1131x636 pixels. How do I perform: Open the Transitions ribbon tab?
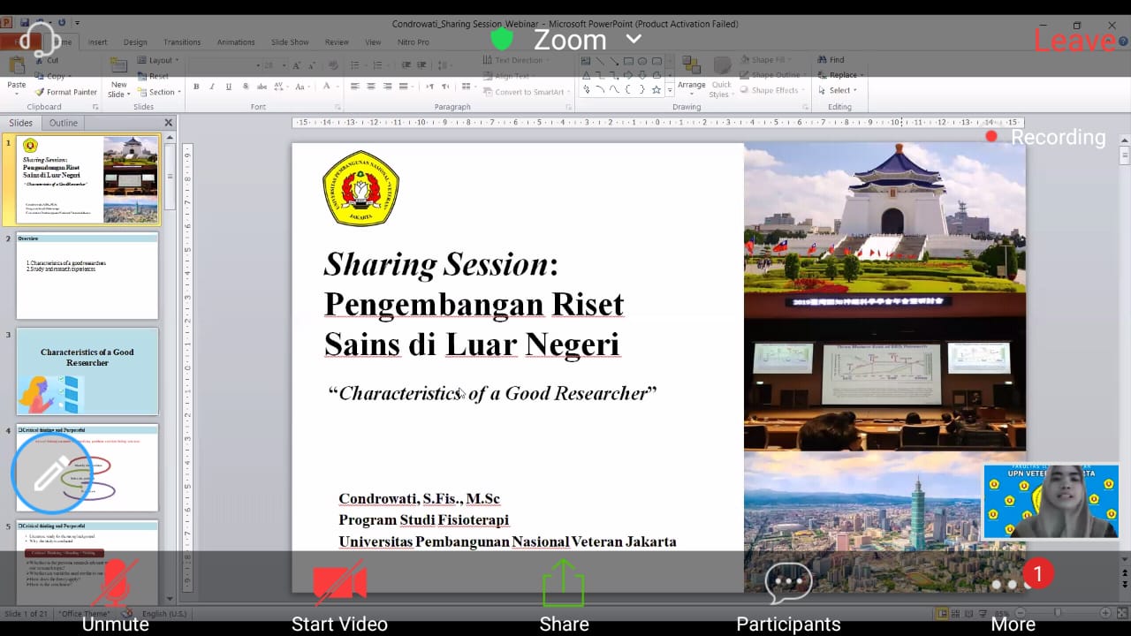182,42
